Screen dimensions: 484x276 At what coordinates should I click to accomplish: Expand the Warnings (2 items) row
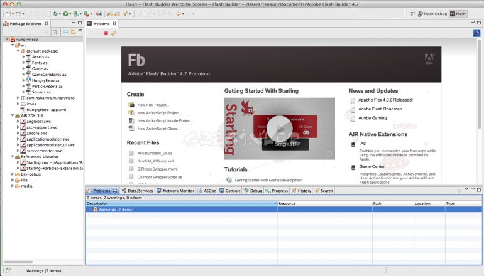click(x=90, y=209)
